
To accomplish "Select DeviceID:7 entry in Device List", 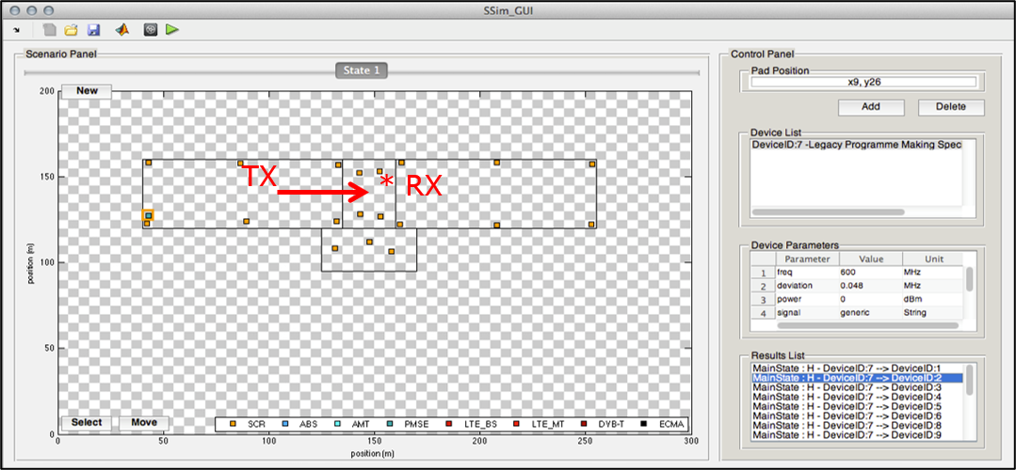I will pos(862,145).
